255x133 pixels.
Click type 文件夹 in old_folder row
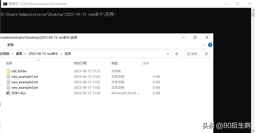coord(116,71)
